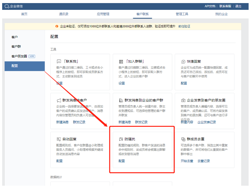Click 配置 under 防骚扰
Viewport: 252px width, 190px height.
pos(122,161)
